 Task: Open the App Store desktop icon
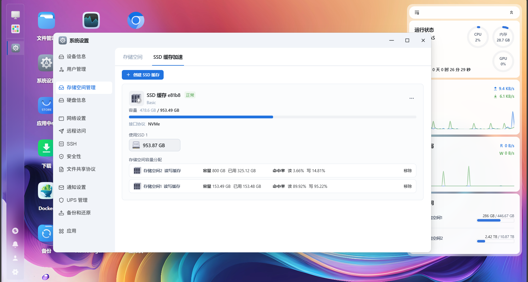(46, 105)
